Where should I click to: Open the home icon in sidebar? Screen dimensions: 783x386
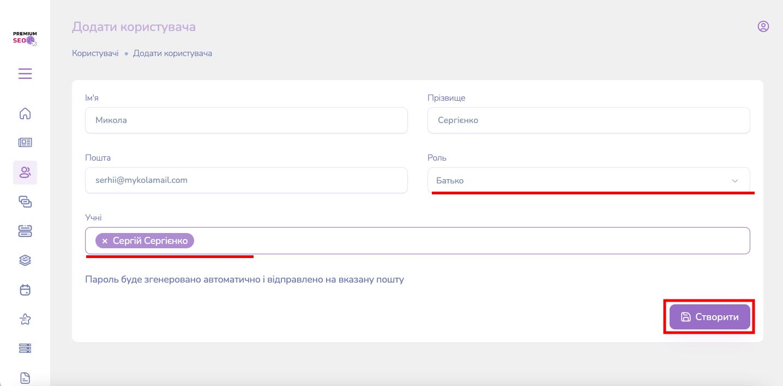pyautogui.click(x=25, y=114)
